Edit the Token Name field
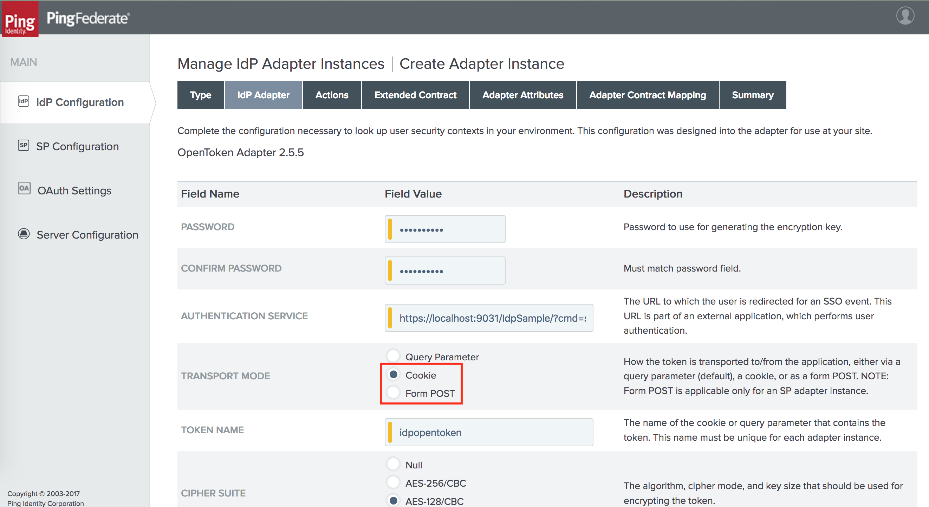This screenshot has height=507, width=929. click(x=489, y=432)
